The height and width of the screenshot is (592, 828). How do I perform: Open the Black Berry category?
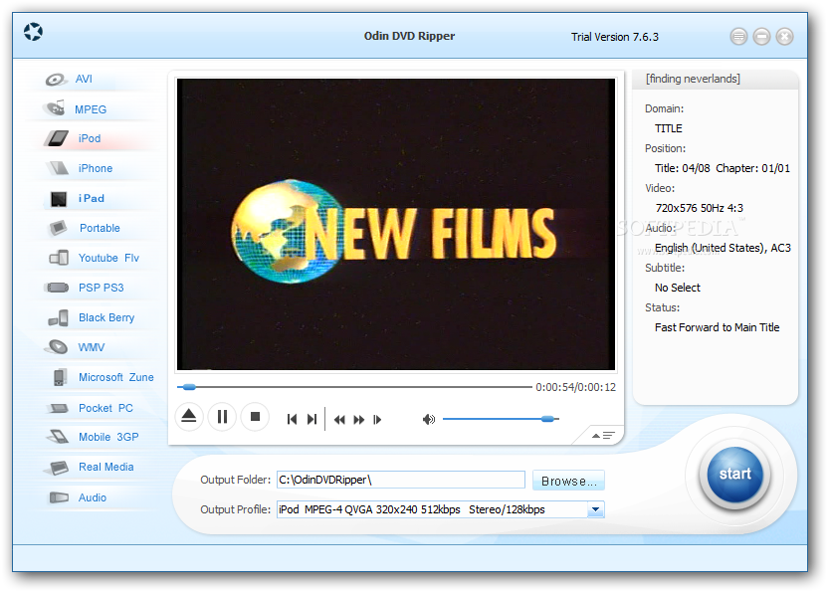pos(106,318)
